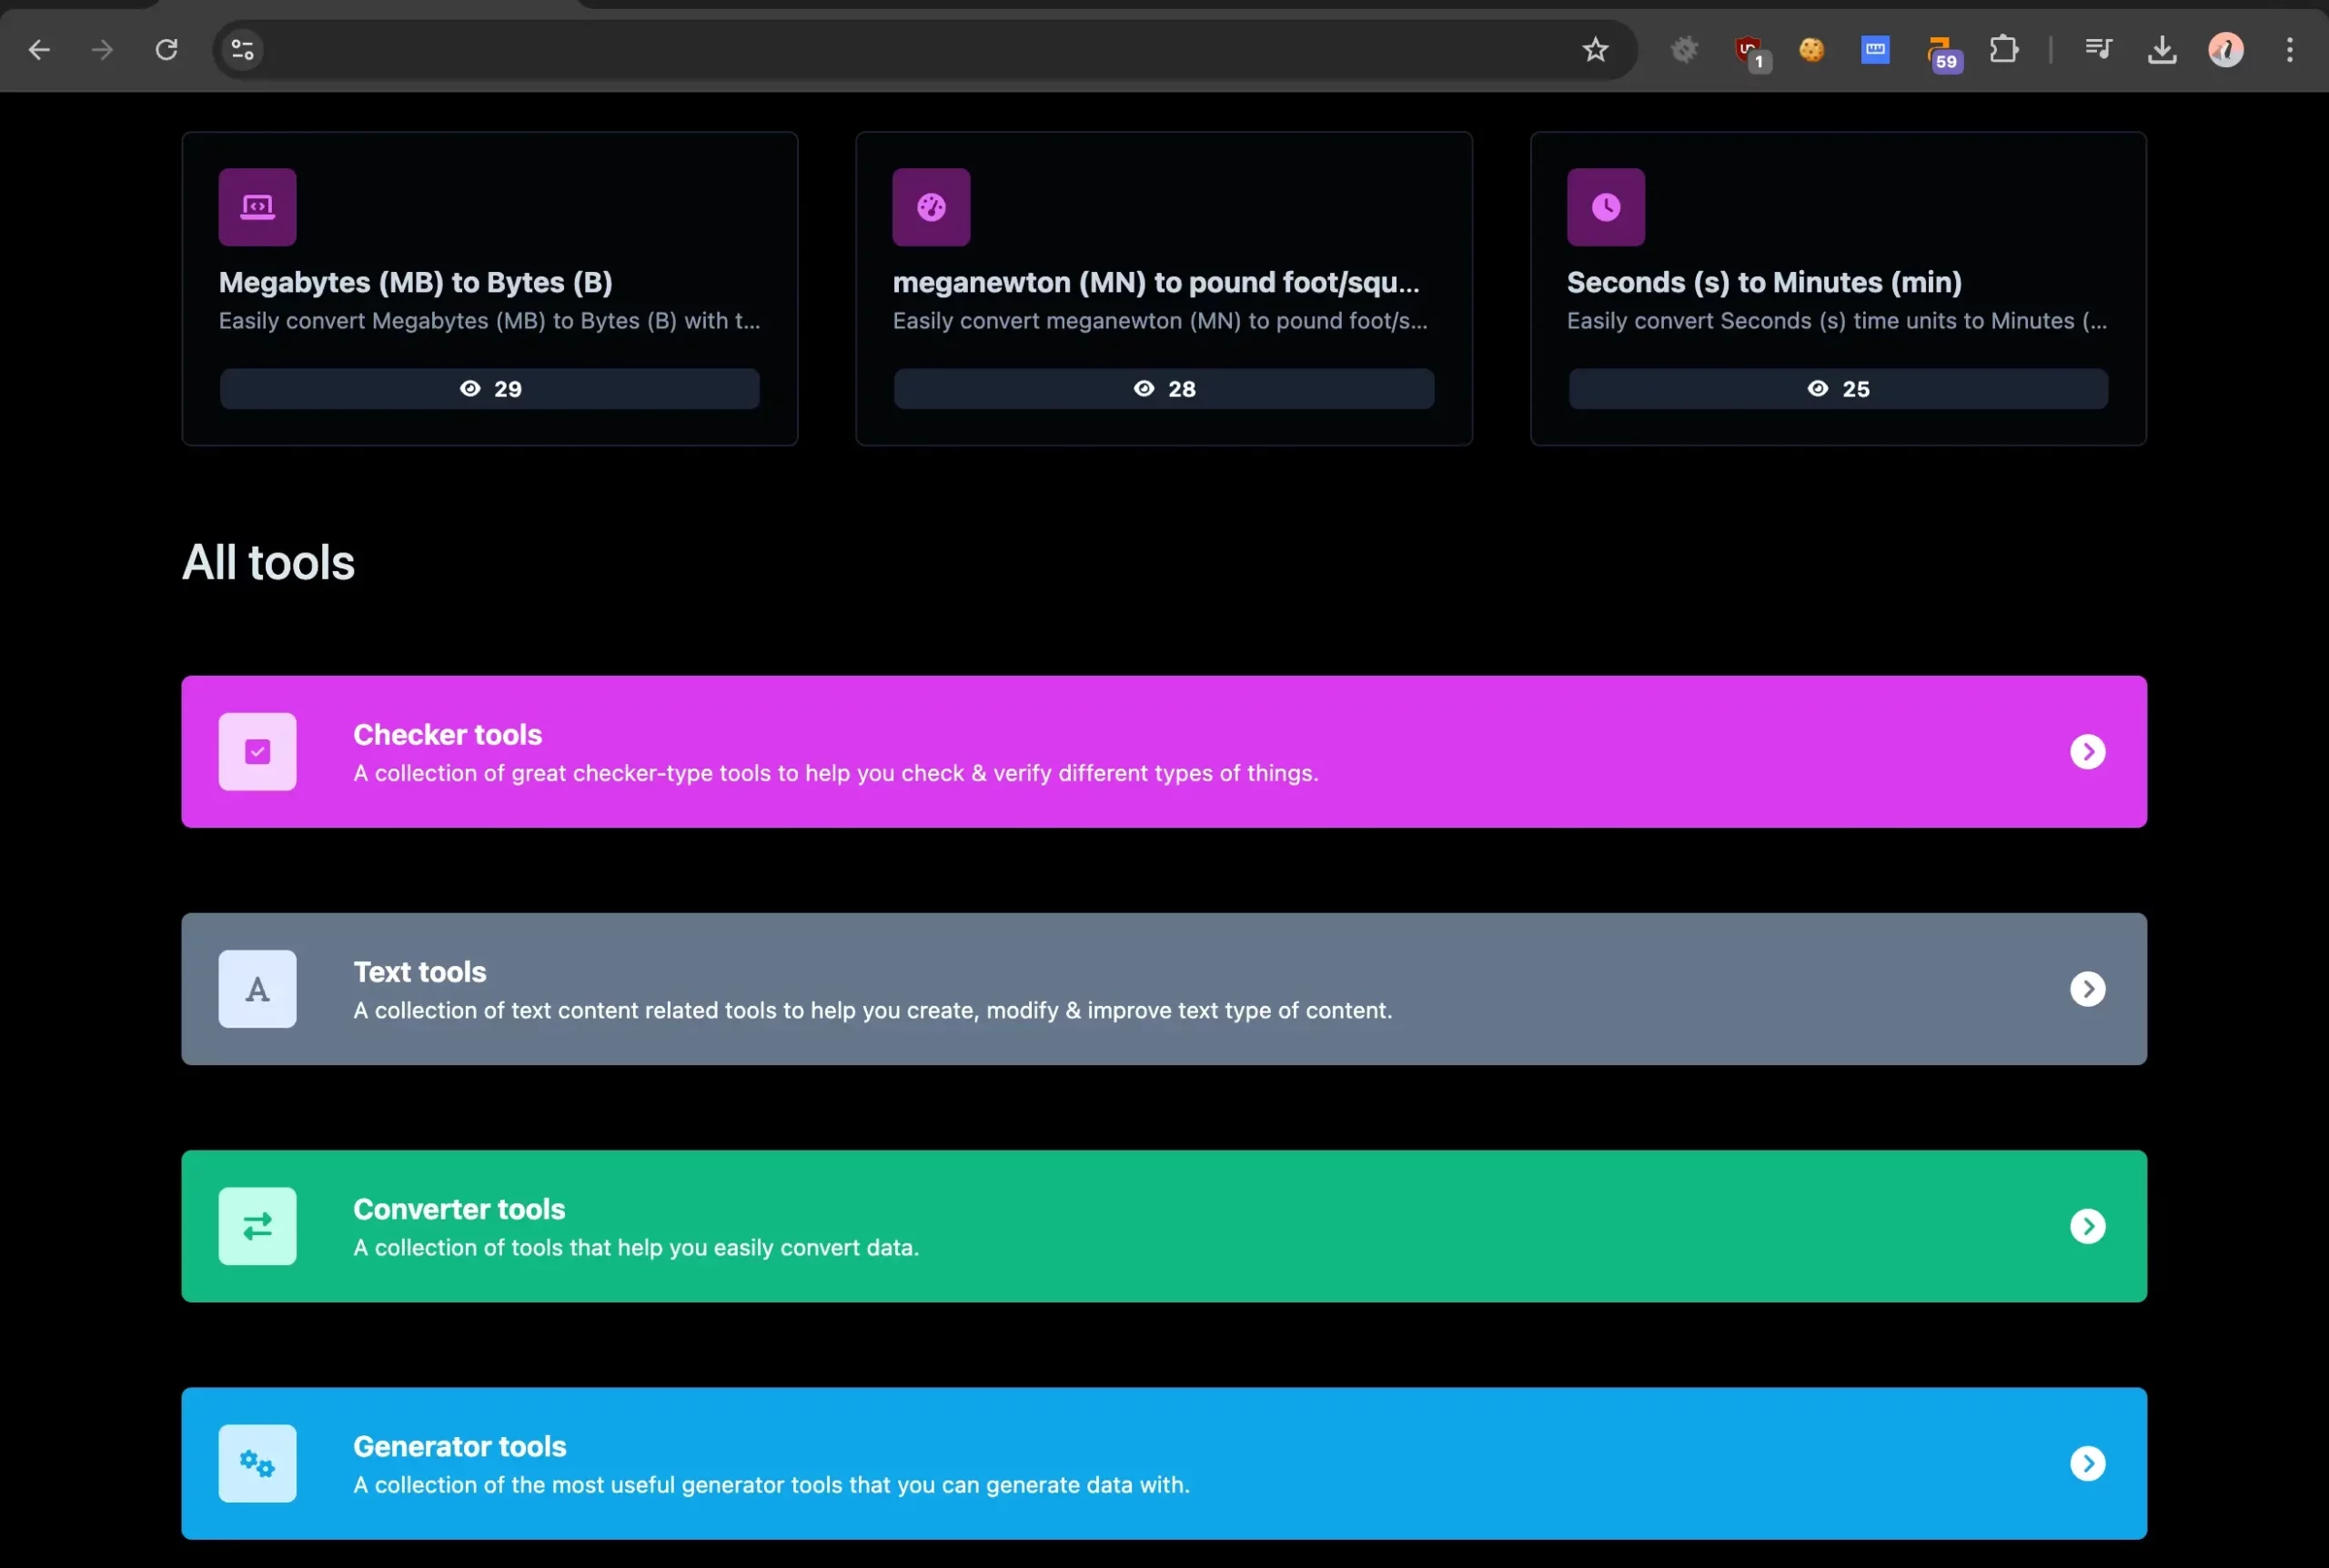This screenshot has height=1568, width=2329.
Task: Click the Converter tools swap arrows icon
Action: 257,1226
